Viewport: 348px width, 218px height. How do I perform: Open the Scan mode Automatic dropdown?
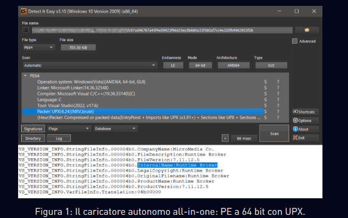[x=90, y=66]
